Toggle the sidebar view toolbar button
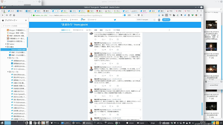 pos(167,15)
